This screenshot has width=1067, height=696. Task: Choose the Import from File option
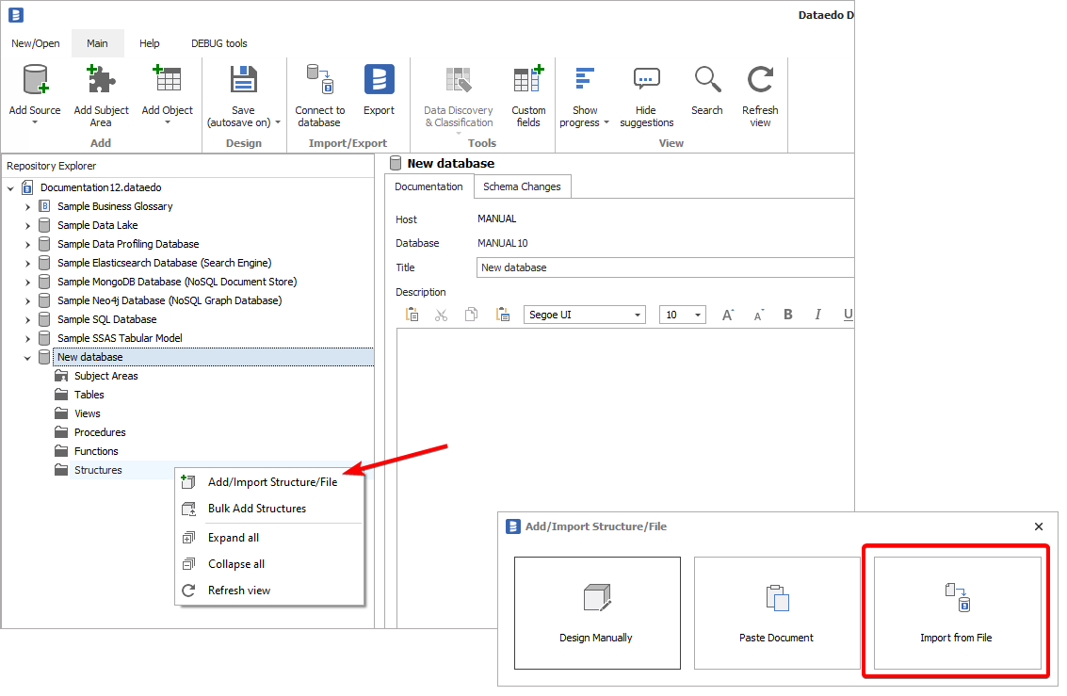956,612
